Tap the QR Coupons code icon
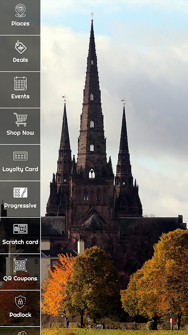Image resolution: width=188 pixels, height=335 pixels. (x=20, y=265)
